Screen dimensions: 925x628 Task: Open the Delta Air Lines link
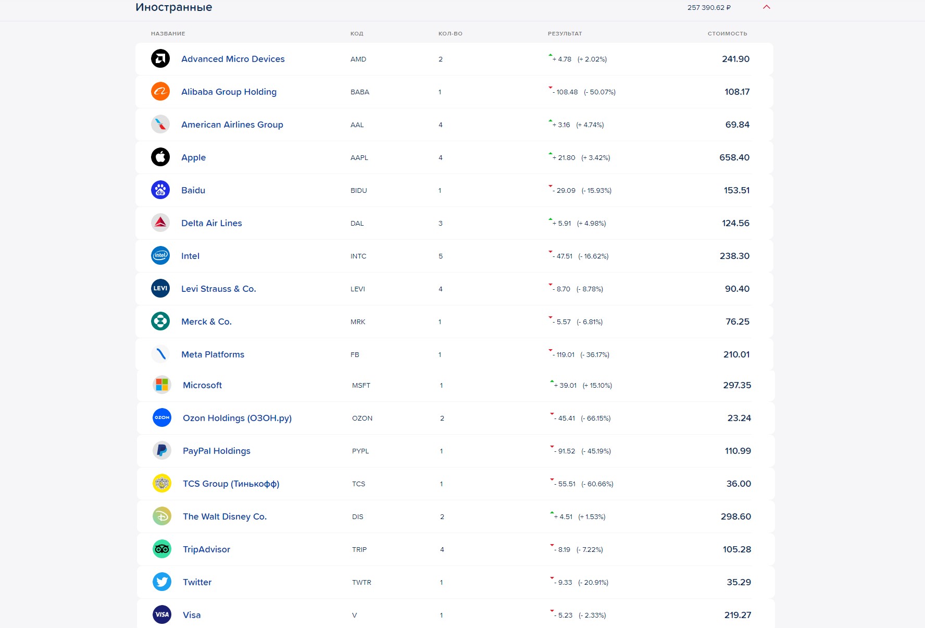click(211, 223)
